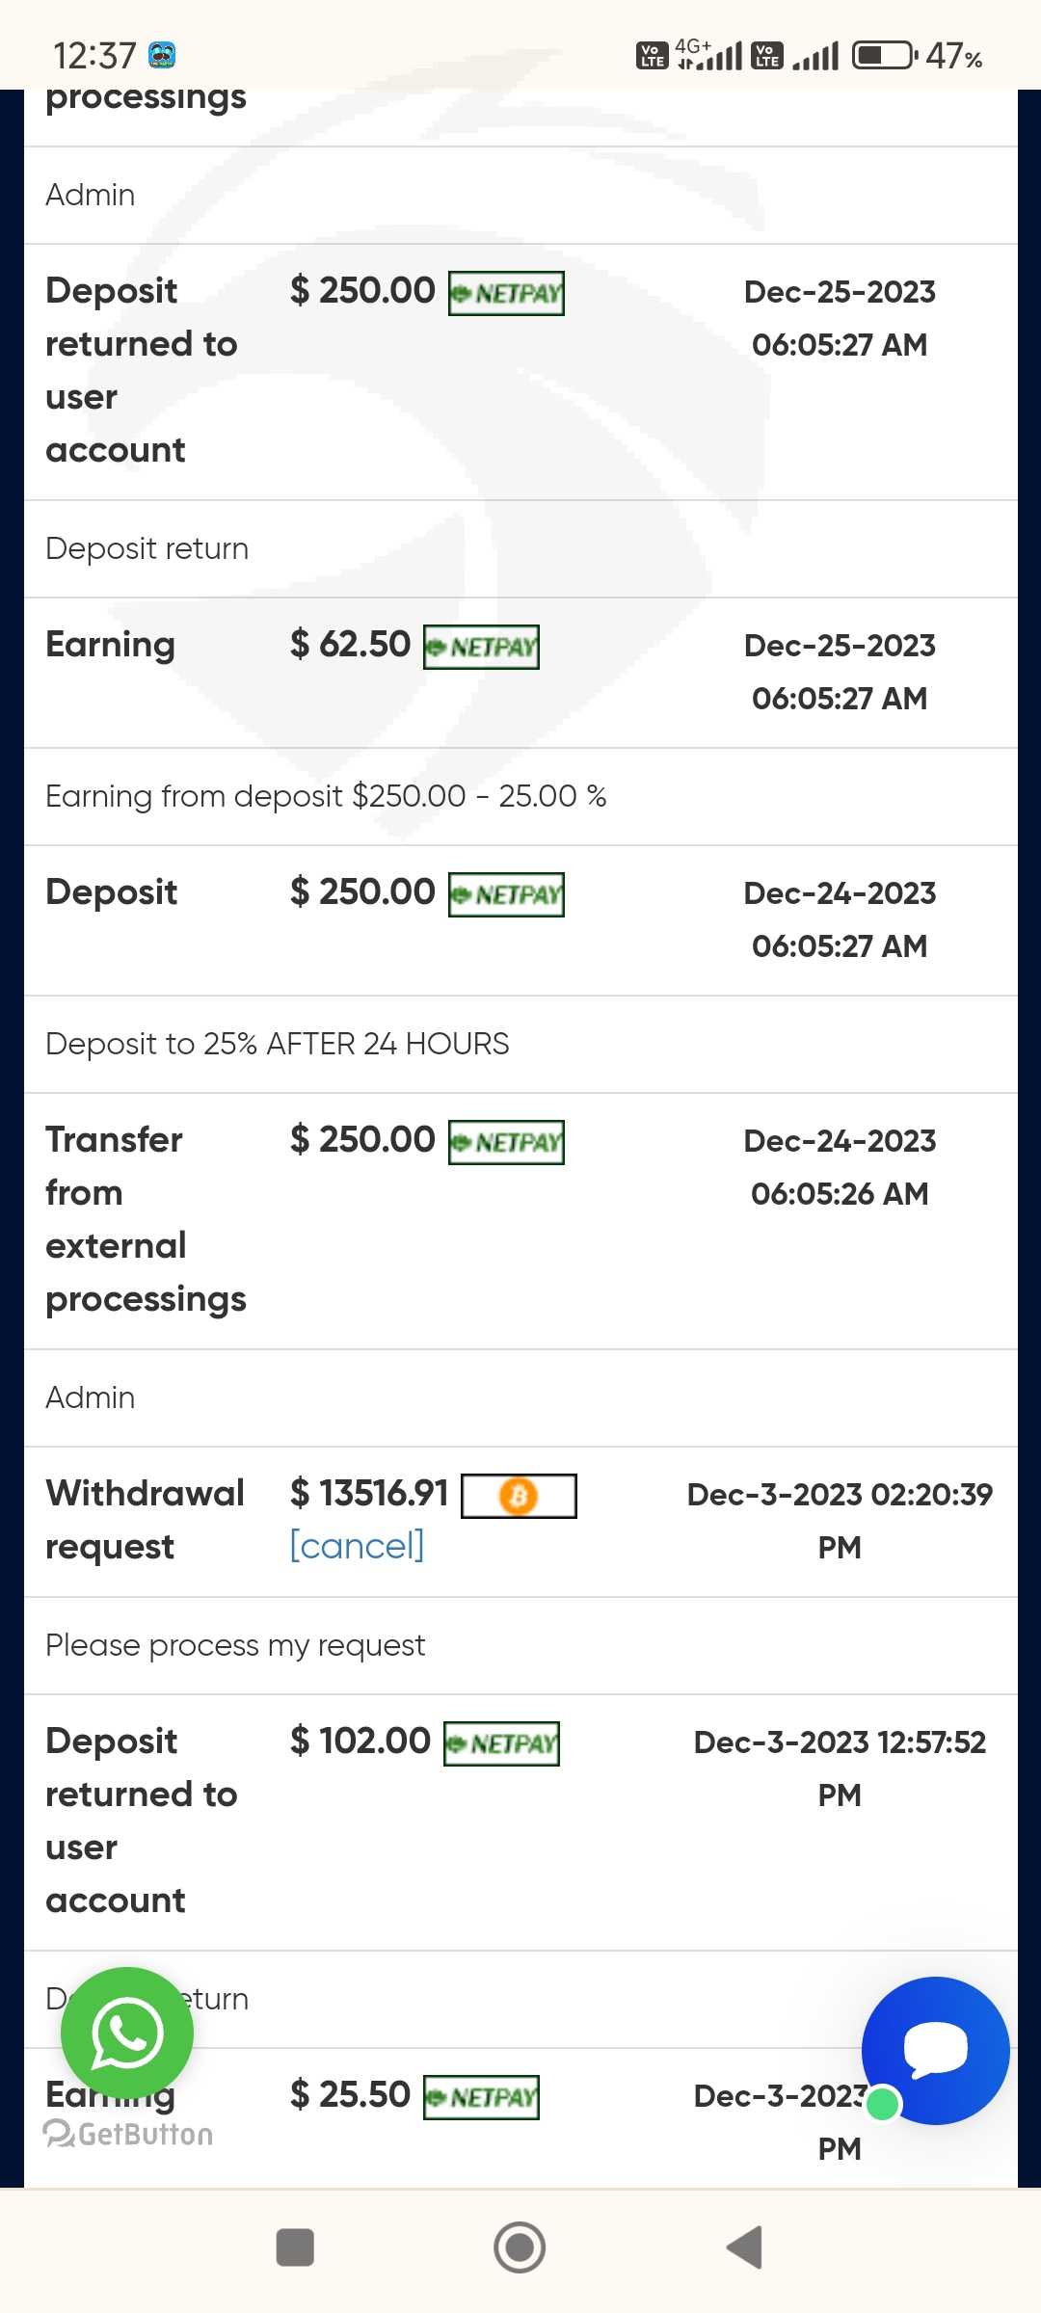Tap NETPAY logo beside $102.00 deposit return

tap(501, 1743)
